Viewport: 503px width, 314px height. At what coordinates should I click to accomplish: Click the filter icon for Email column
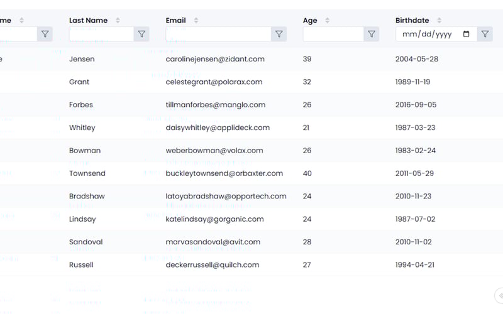279,34
